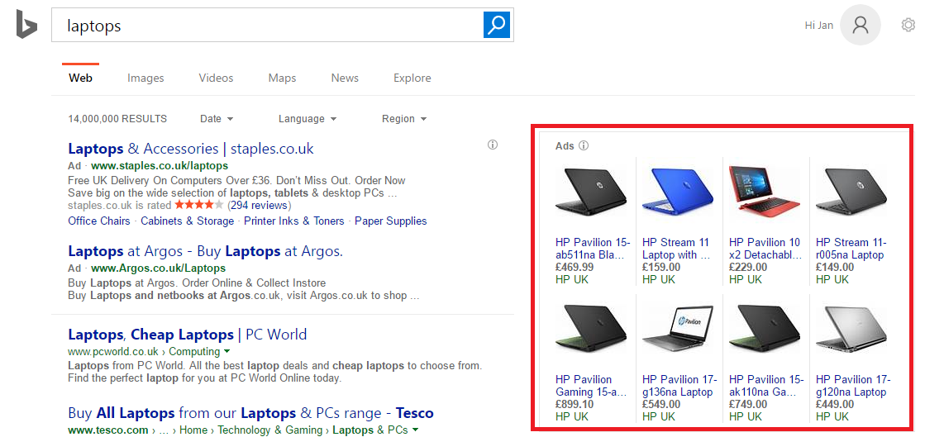925x437 pixels.
Task: Click the £469.99 price
Action: point(575,267)
